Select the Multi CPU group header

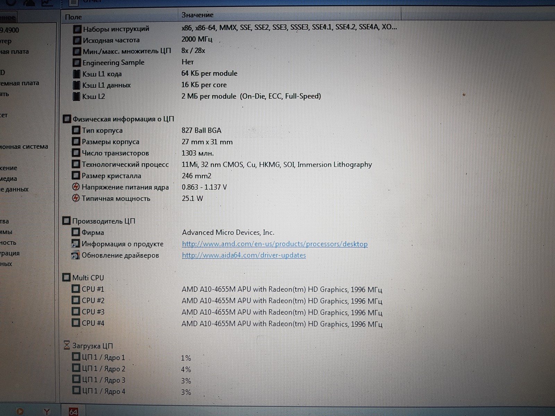[88, 278]
